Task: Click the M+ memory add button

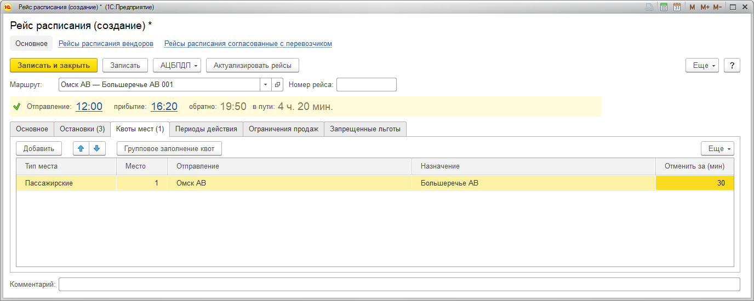Action: 705,7
